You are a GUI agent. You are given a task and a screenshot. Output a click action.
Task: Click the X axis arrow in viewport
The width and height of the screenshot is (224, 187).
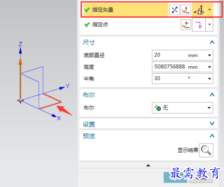[54, 116]
